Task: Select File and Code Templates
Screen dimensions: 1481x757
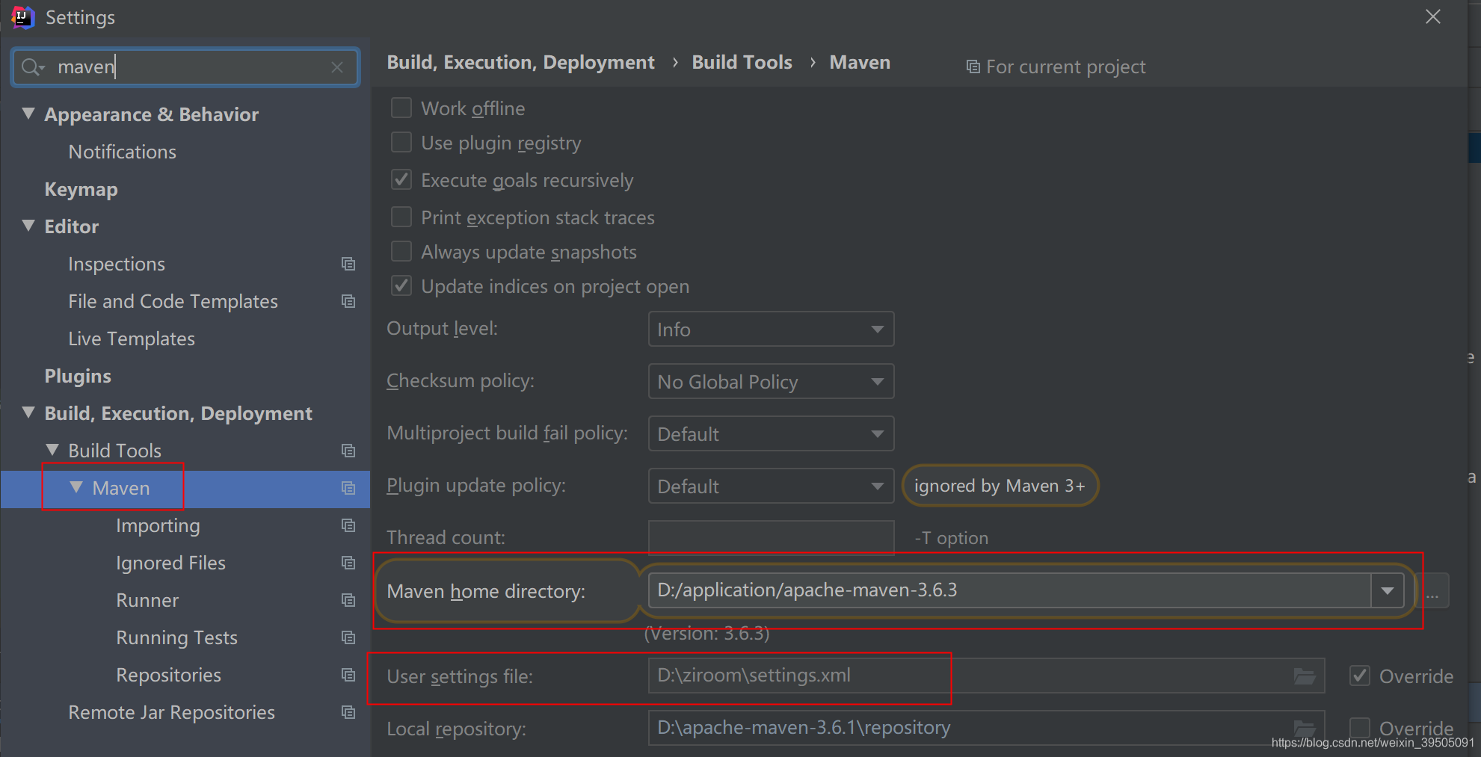Action: click(173, 301)
